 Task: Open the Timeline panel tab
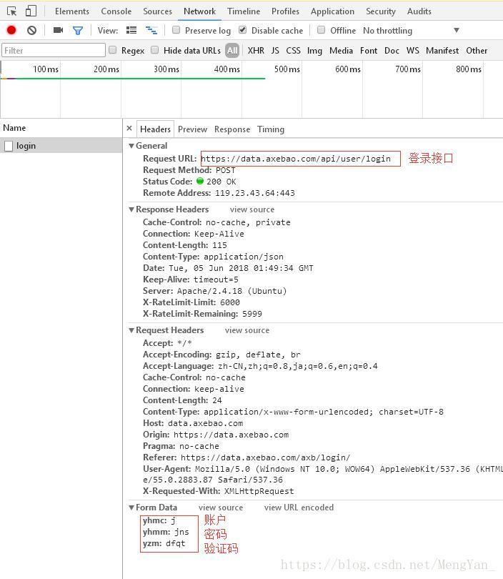[x=244, y=11]
